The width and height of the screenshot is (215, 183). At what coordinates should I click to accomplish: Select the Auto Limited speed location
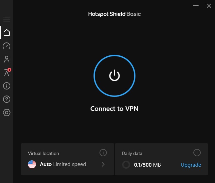63,164
